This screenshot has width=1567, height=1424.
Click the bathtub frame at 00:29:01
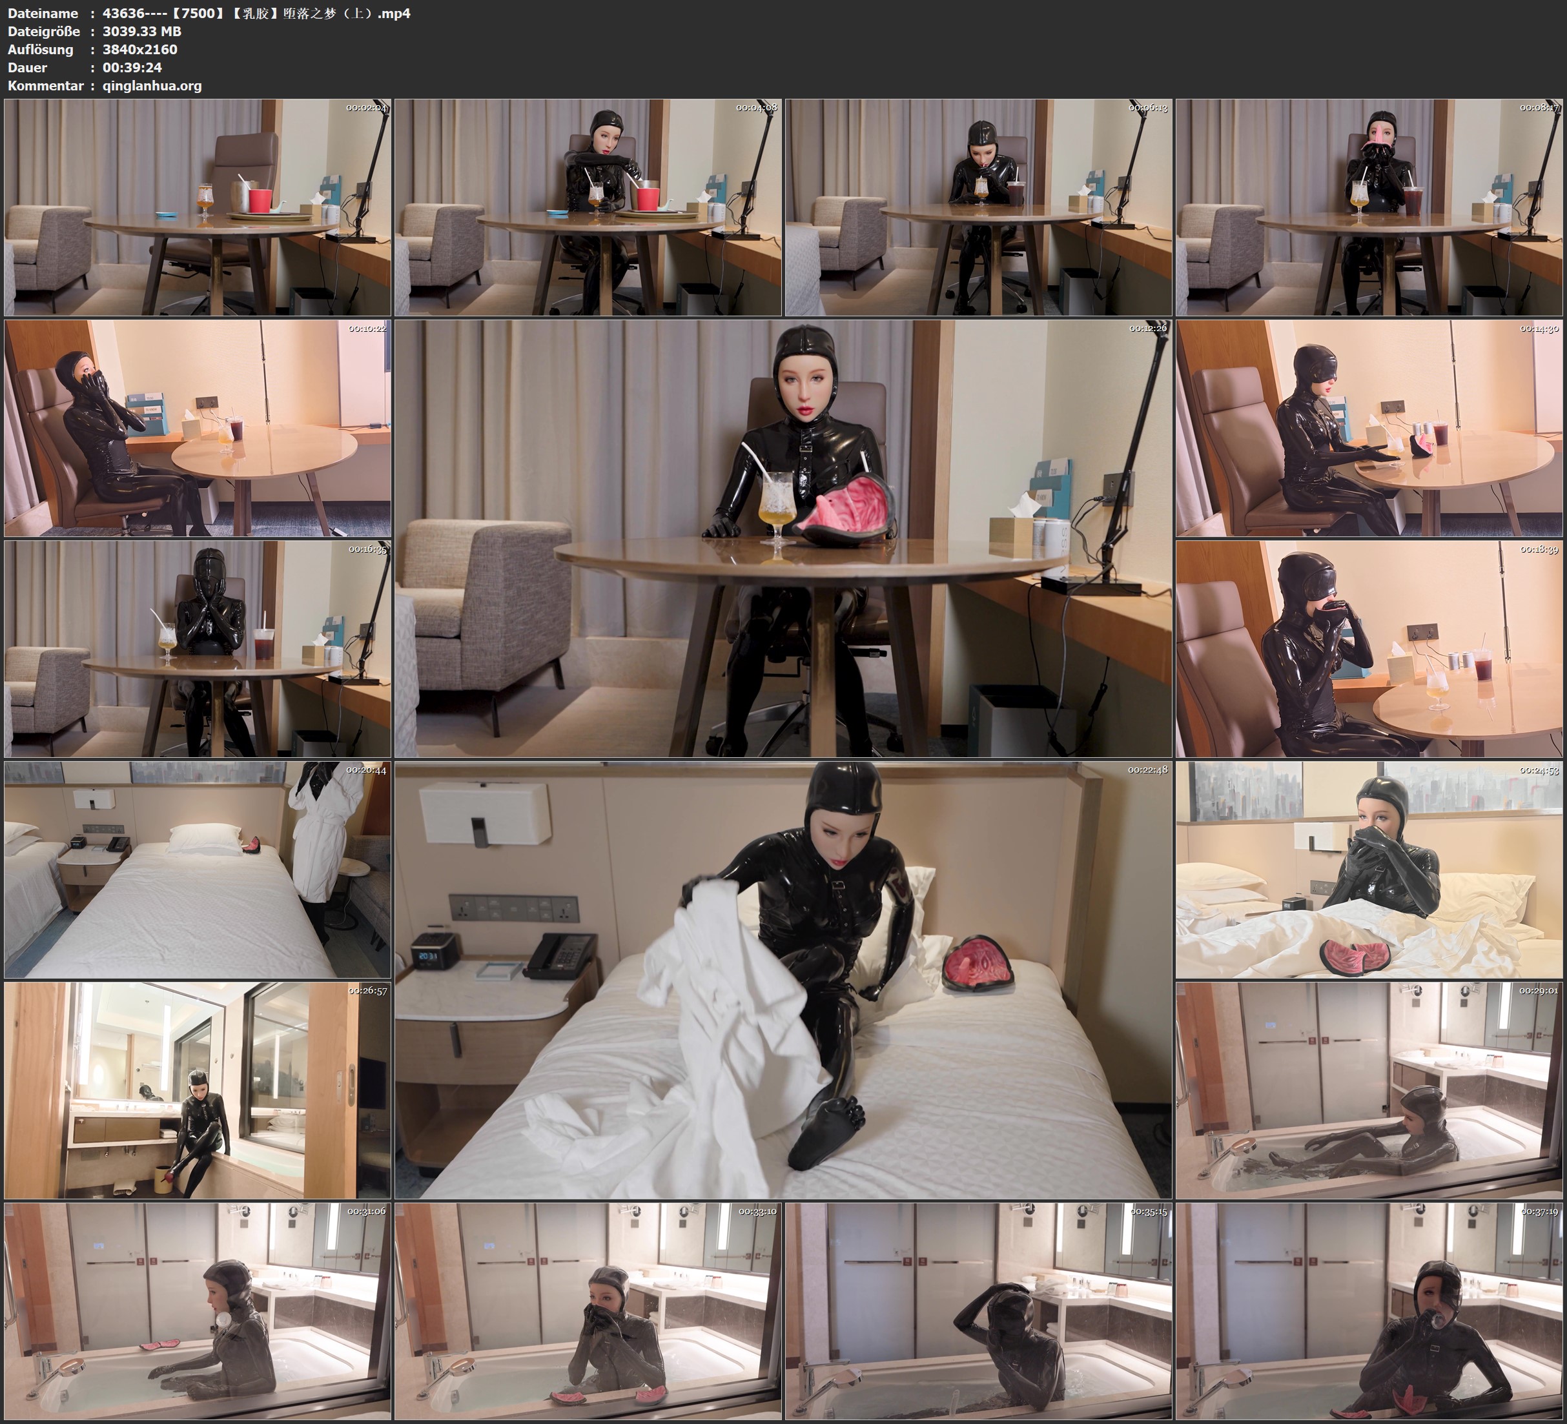click(x=1368, y=1090)
